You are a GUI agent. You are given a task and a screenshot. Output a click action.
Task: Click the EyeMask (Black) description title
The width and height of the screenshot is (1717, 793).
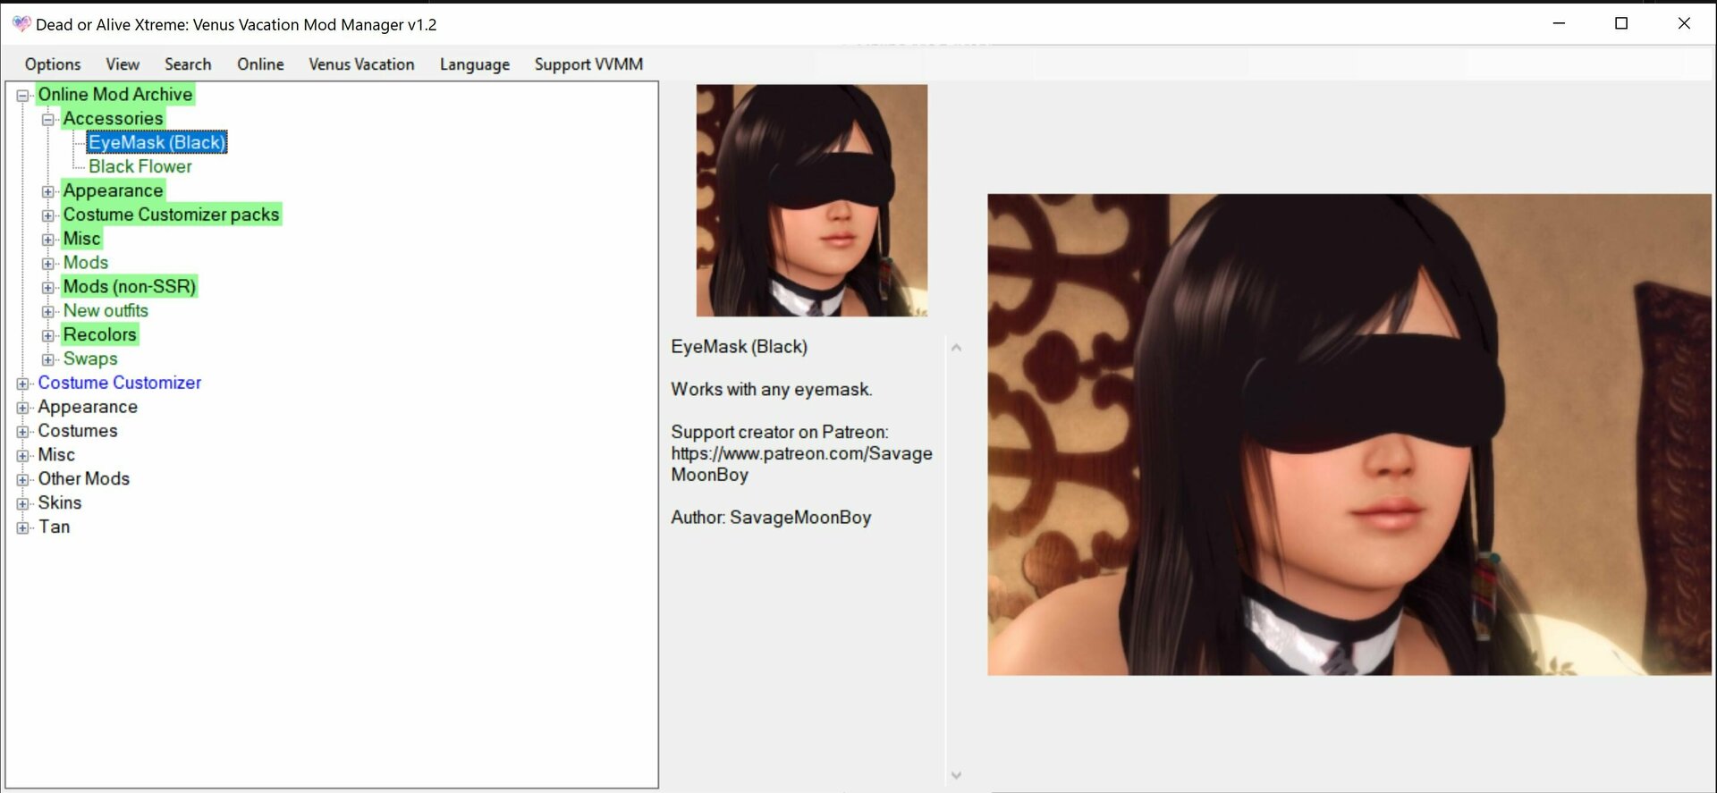[x=740, y=347]
